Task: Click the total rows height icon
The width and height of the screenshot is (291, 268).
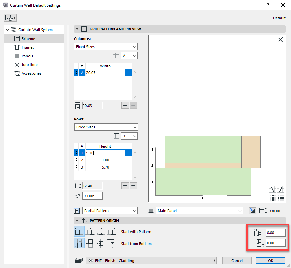Action: tap(77, 186)
